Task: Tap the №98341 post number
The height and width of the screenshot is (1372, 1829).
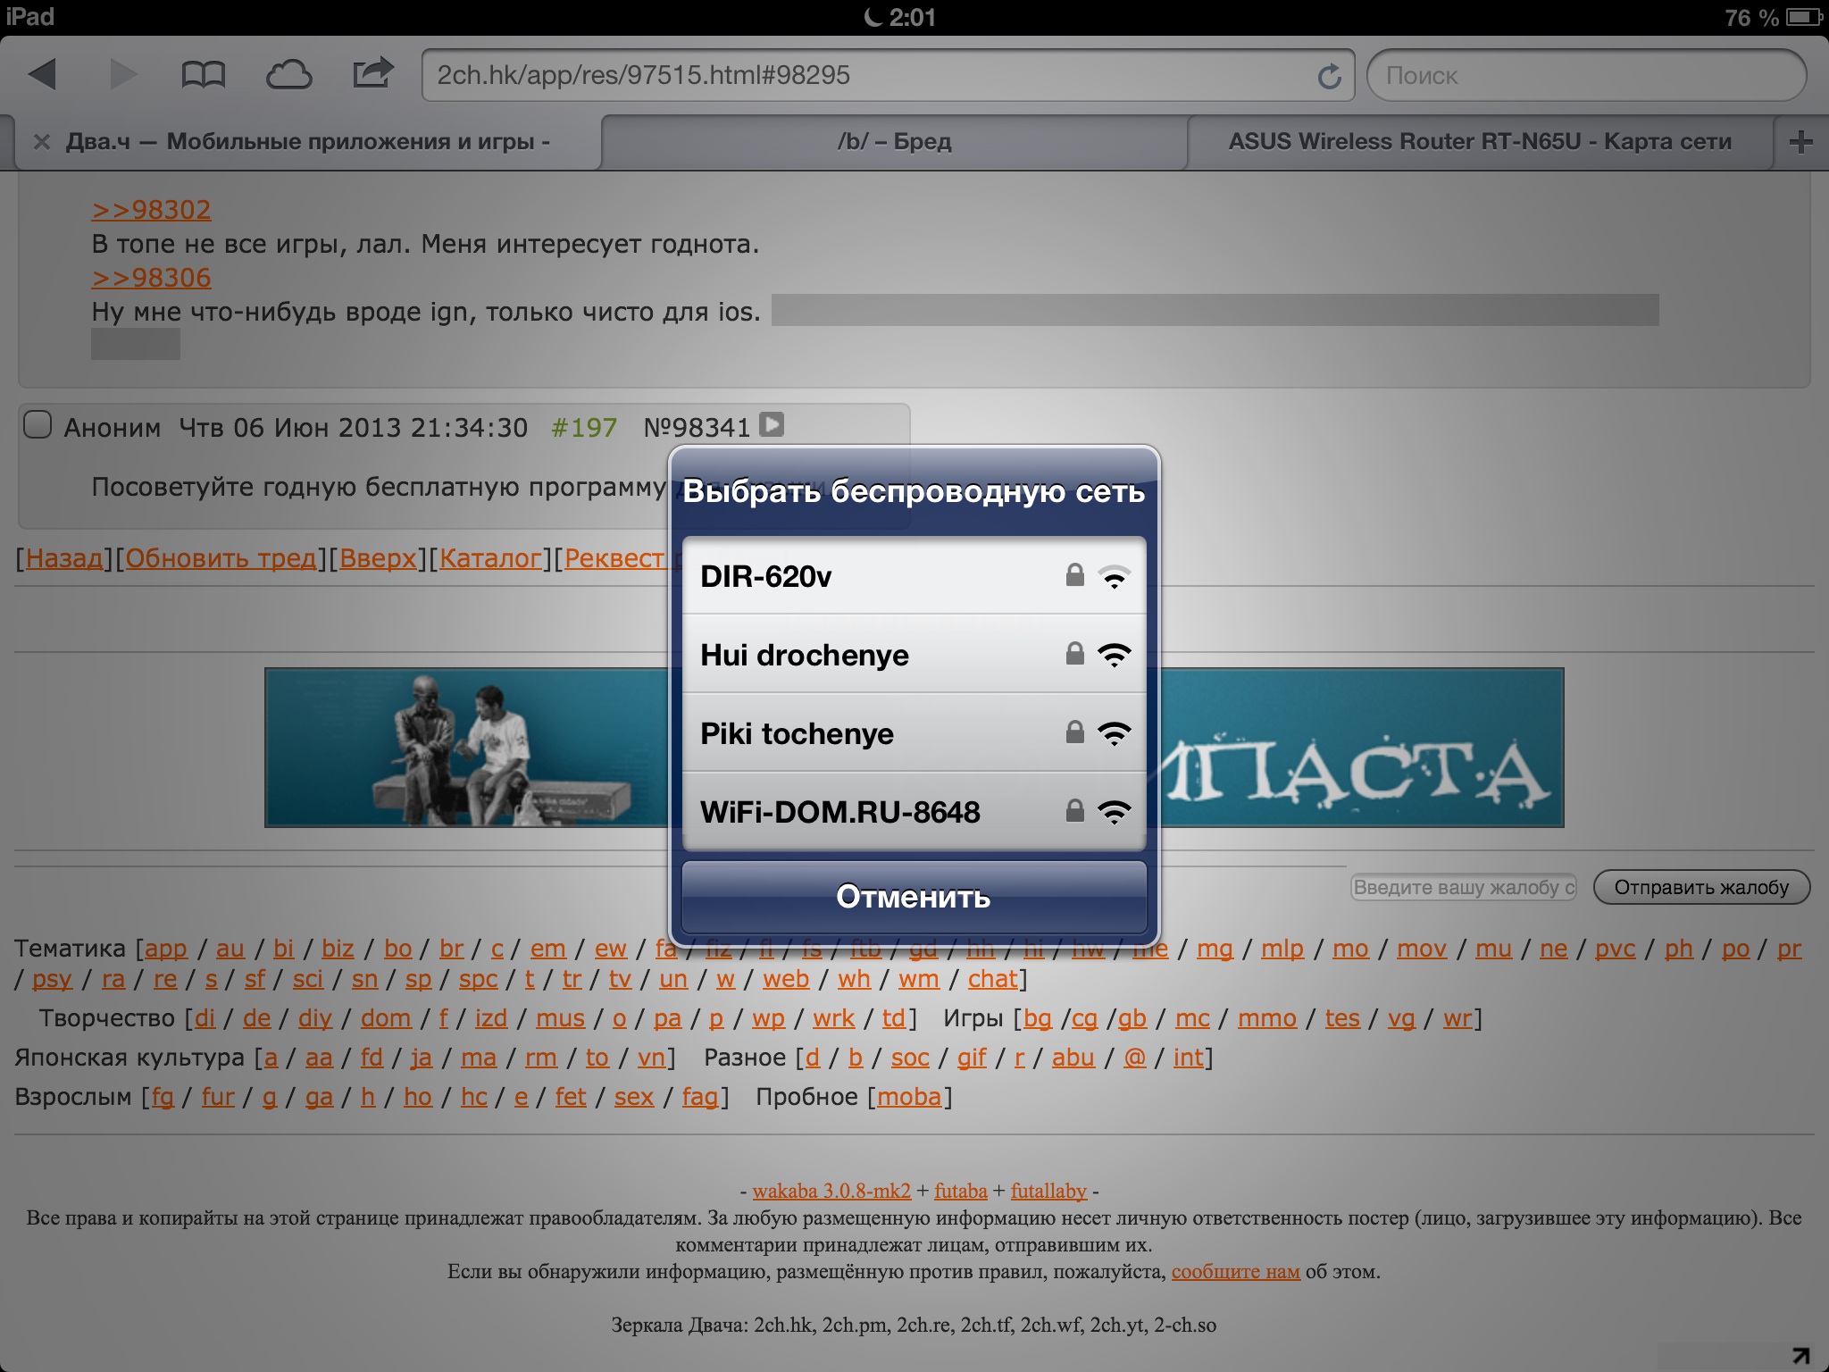Action: (x=697, y=428)
